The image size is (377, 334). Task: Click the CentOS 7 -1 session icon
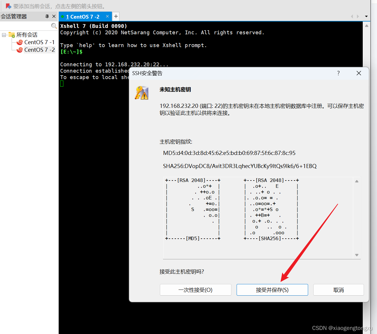[20, 42]
